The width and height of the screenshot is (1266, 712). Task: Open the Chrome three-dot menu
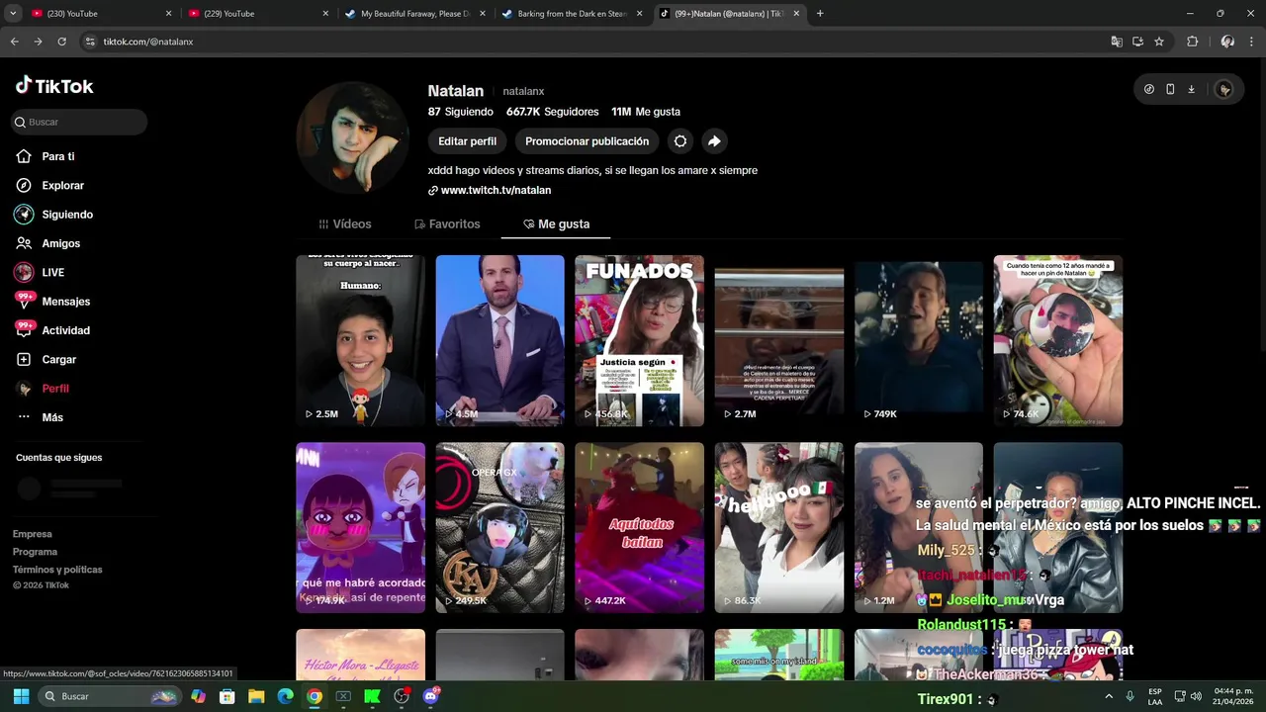(1251, 42)
